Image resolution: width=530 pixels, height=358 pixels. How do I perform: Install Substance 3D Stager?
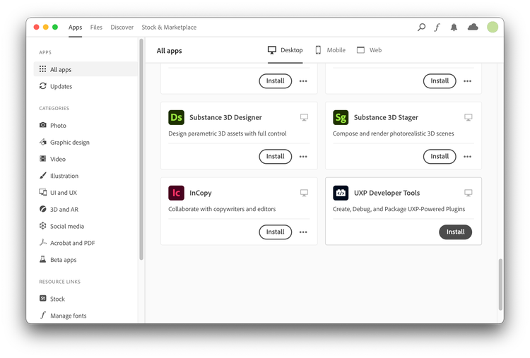[440, 156]
